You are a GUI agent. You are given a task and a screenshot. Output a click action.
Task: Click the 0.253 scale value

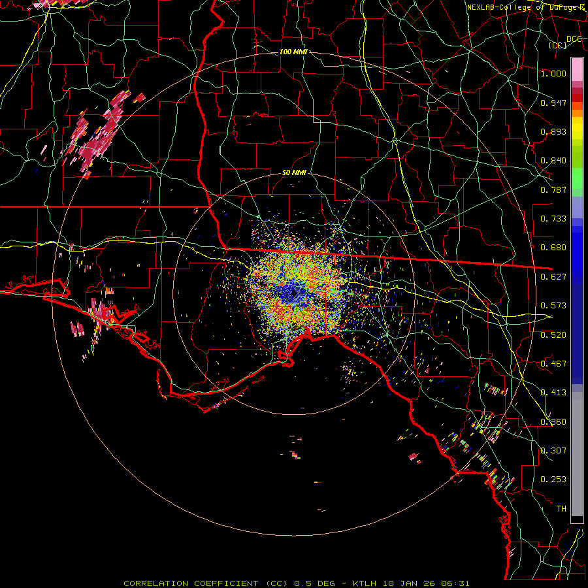tap(553, 479)
